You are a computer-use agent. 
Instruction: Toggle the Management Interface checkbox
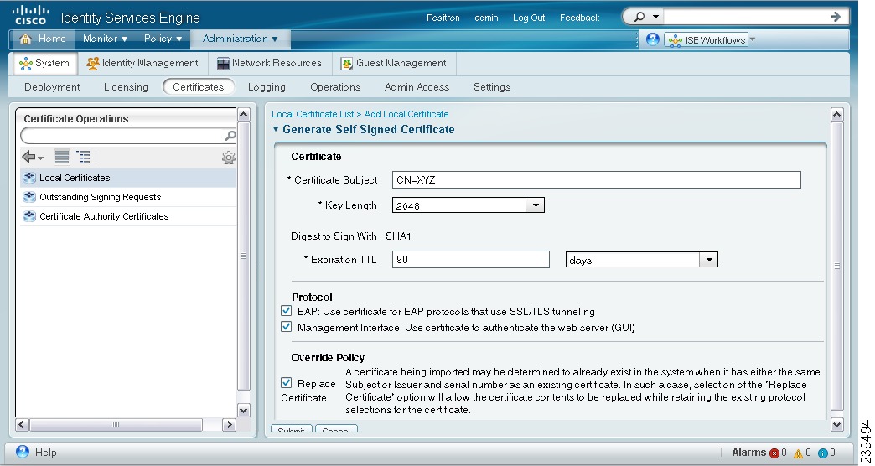[287, 327]
